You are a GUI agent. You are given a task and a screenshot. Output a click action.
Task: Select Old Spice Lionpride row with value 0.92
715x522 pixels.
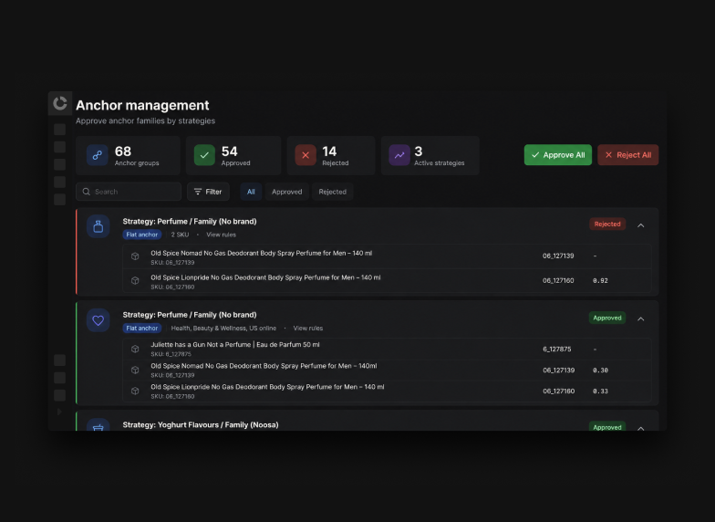pyautogui.click(x=387, y=281)
